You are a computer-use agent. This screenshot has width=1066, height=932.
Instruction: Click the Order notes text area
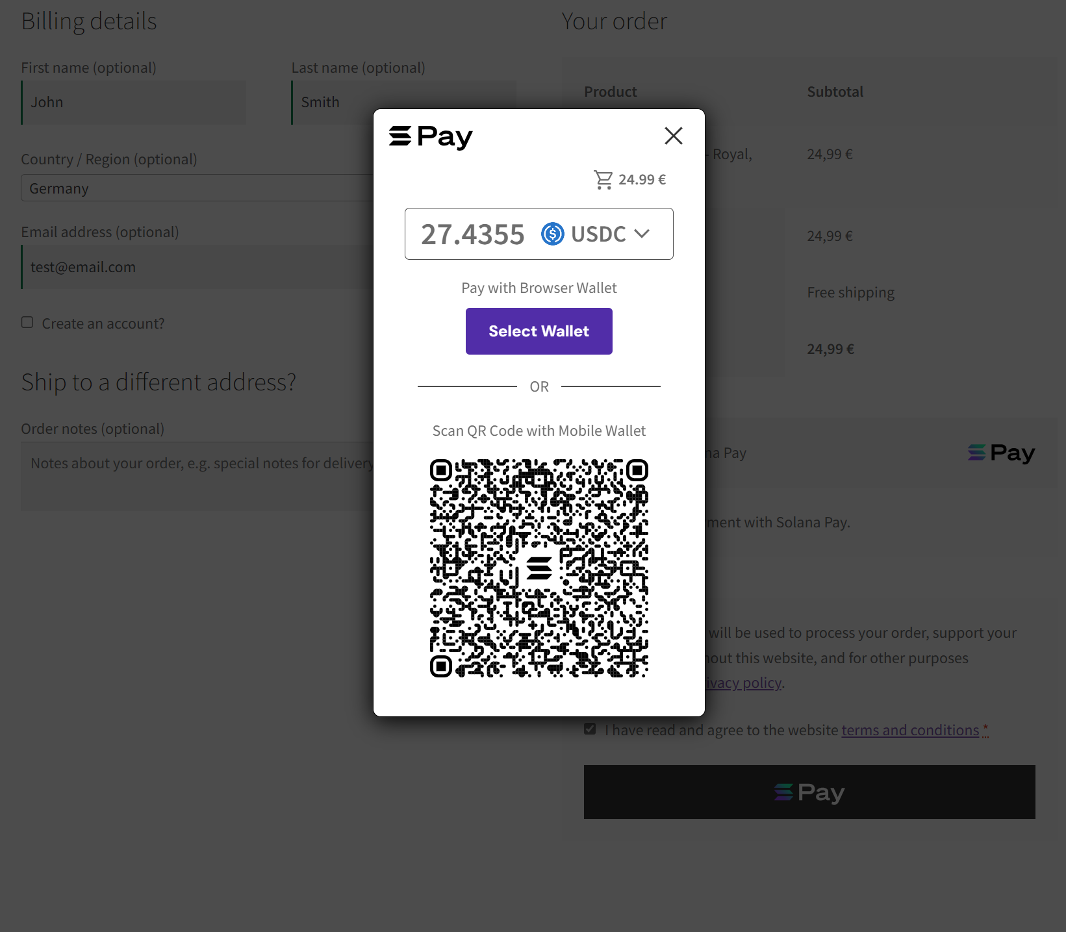point(195,476)
